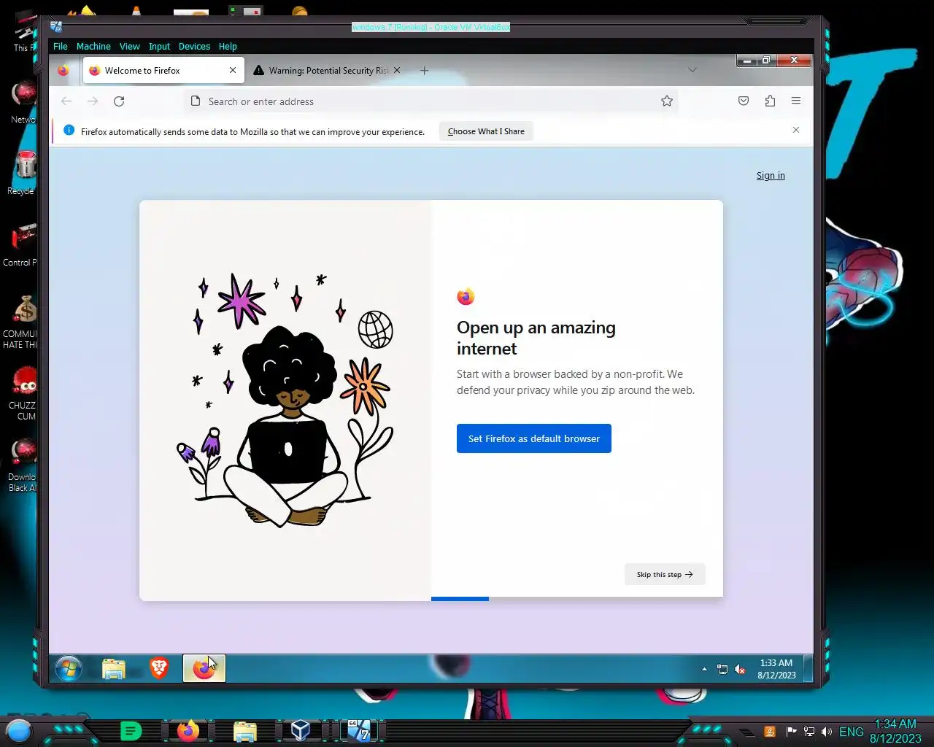The width and height of the screenshot is (934, 747).
Task: Reload the current Firefox page
Action: [119, 101]
